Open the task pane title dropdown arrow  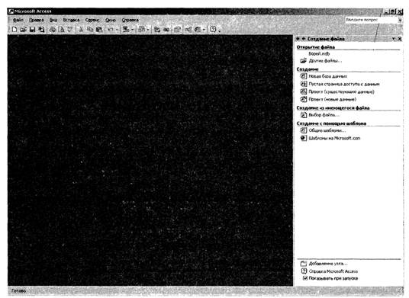pyautogui.click(x=393, y=39)
